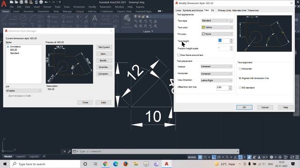The height and width of the screenshot is (168, 300).
Task: Select Aligned with dimension line radio button
Action: [240, 78]
